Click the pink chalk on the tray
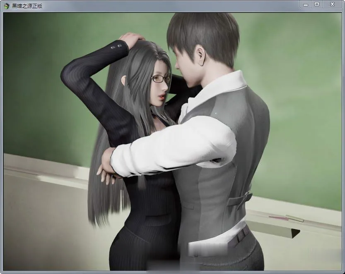345x274 pixels. point(279,218)
